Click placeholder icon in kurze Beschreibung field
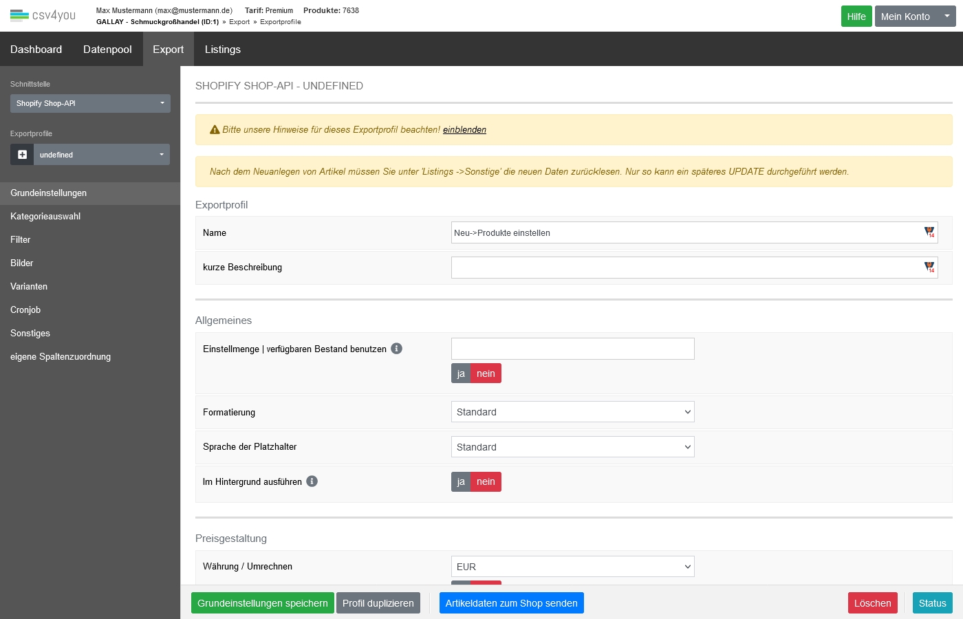The height and width of the screenshot is (619, 963). tap(929, 267)
